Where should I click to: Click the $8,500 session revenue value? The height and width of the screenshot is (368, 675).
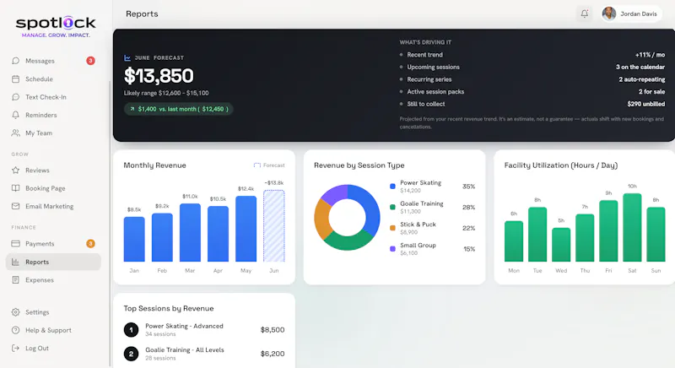point(273,330)
